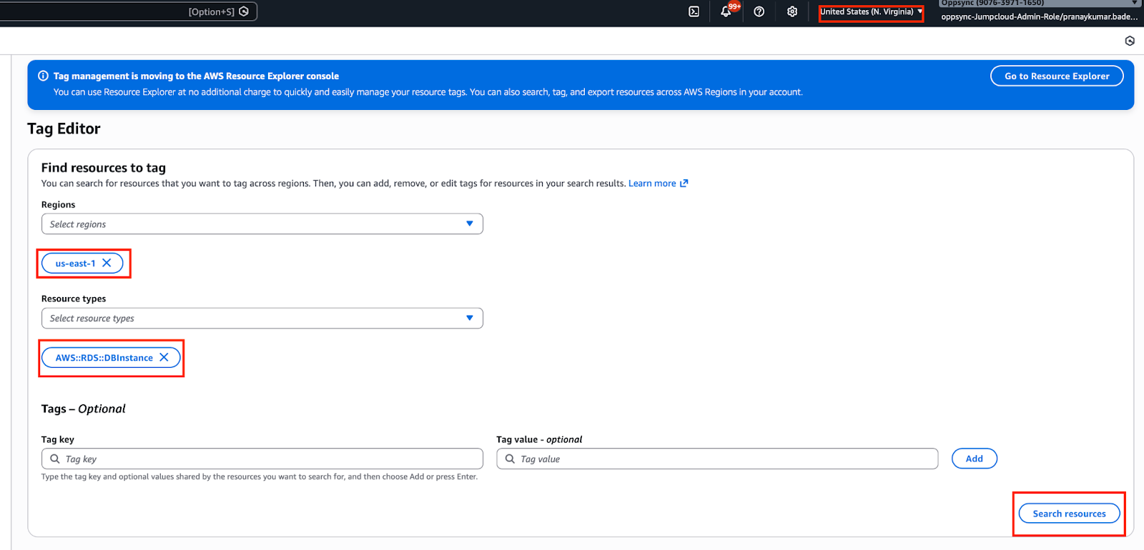Open the help question mark menu
The image size is (1144, 550).
pos(759,11)
